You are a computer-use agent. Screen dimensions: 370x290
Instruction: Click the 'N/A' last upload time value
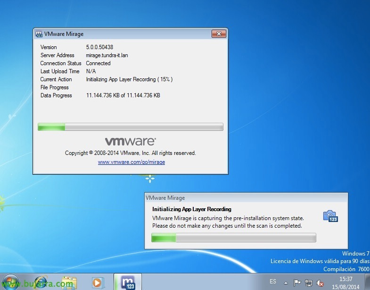coord(91,71)
